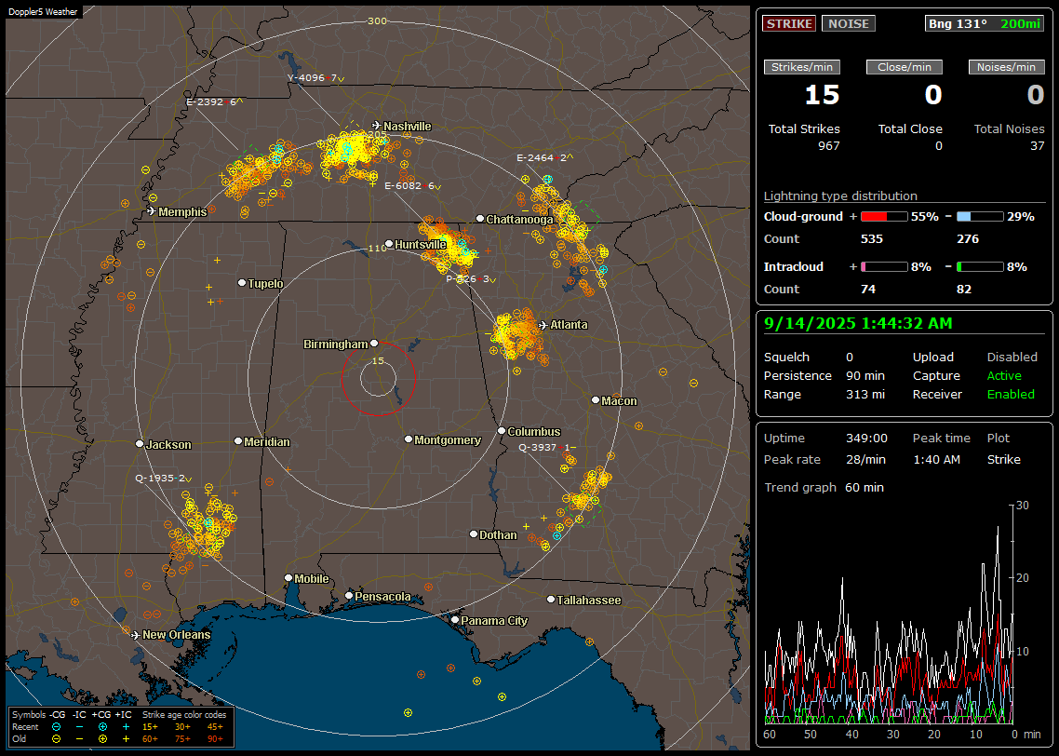Click the Peak time value 1:40 AM

point(936,459)
